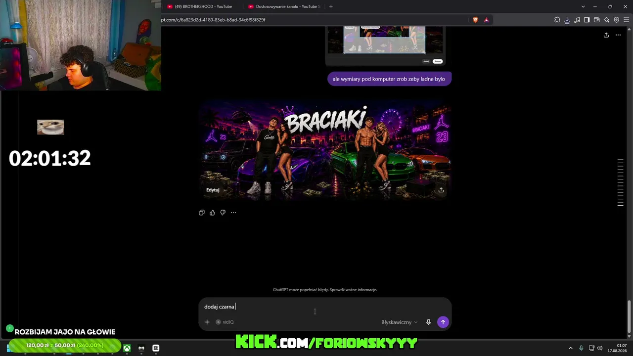Viewport: 633px width, 356px height.
Task: Click the Brave Rewards triangle icon
Action: click(x=486, y=20)
